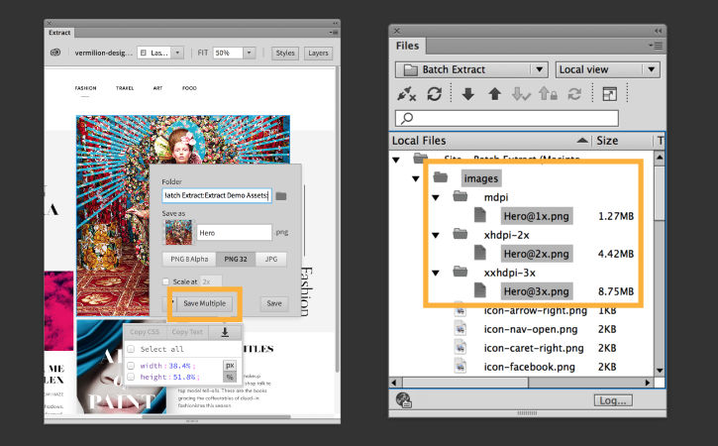Image resolution: width=718 pixels, height=446 pixels.
Task: Click the Check Out files icon
Action: click(x=521, y=94)
